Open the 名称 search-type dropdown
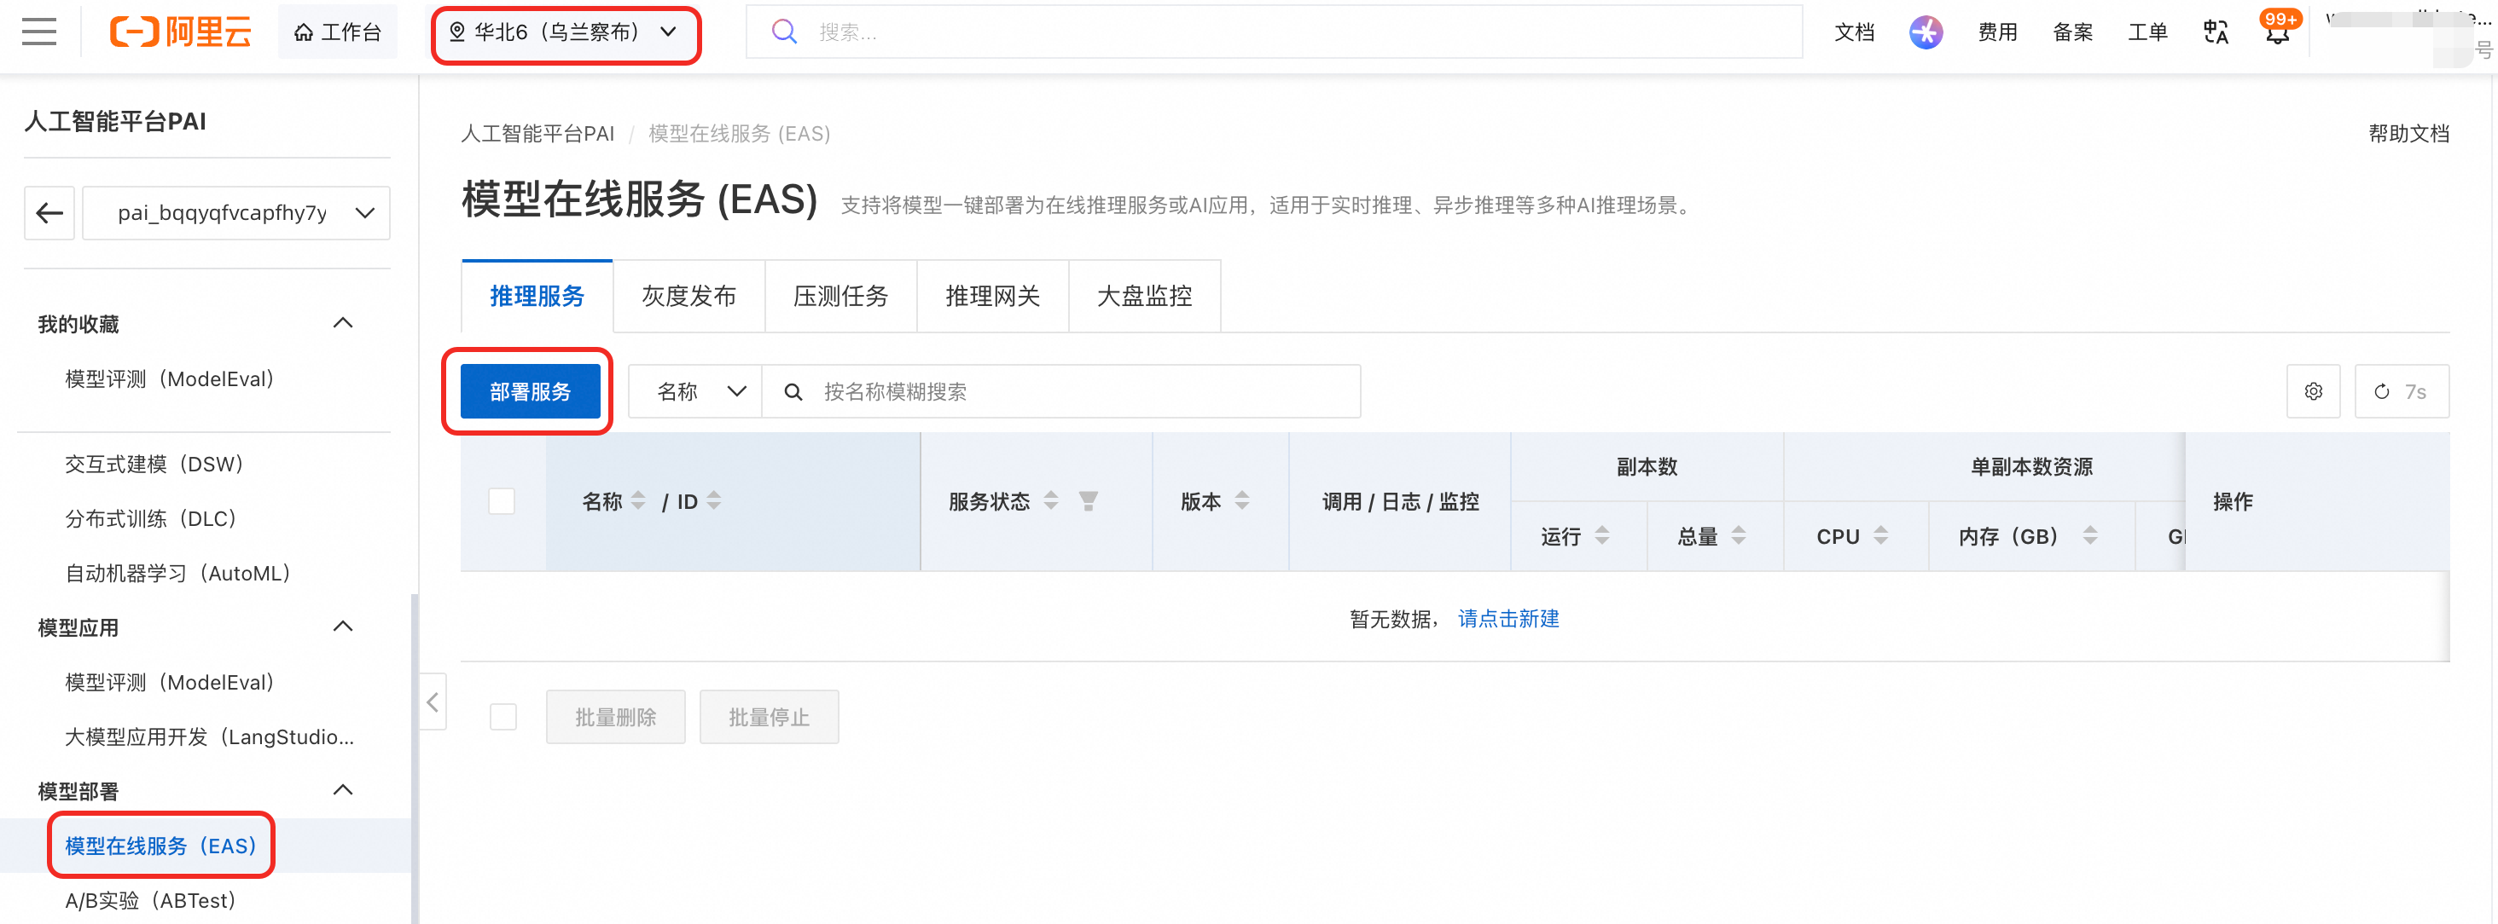 tap(695, 391)
